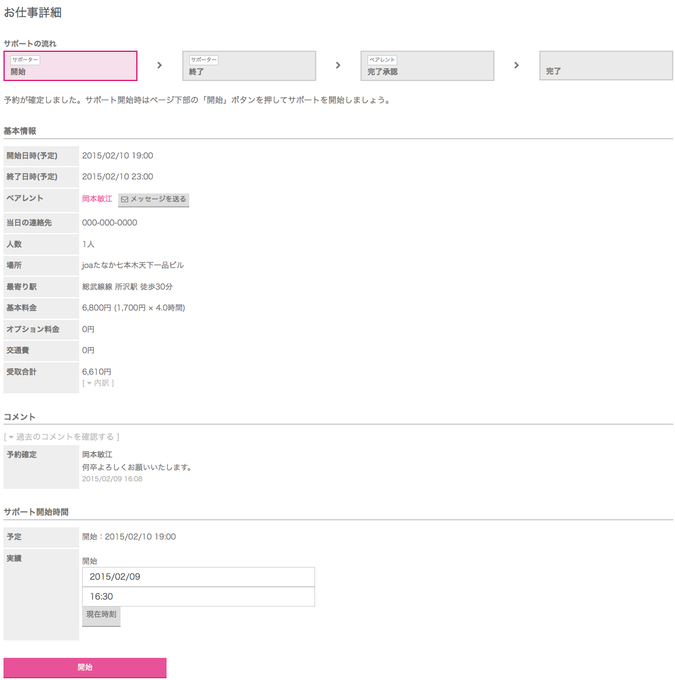Click the comment timestamp 2015/02/09 16:08

tap(112, 479)
